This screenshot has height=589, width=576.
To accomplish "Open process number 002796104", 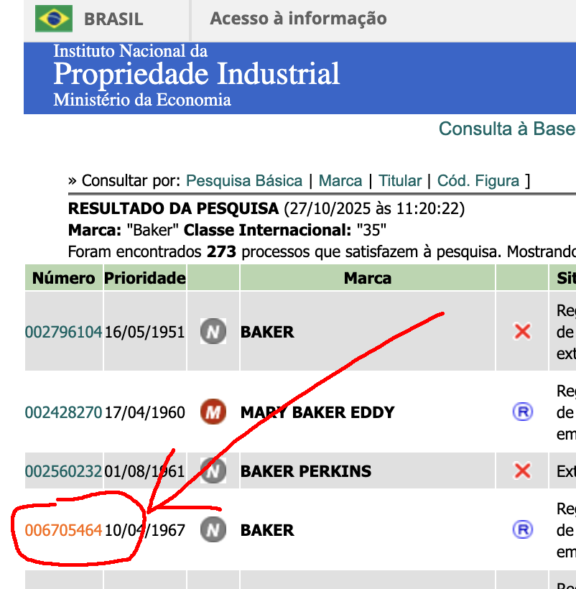I will coord(63,332).
